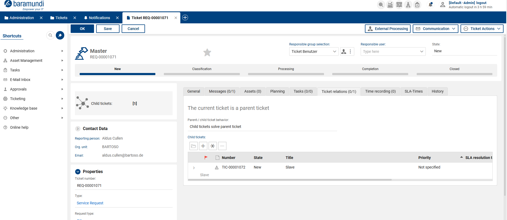Click the Save button
The image size is (507, 220).
108,29
